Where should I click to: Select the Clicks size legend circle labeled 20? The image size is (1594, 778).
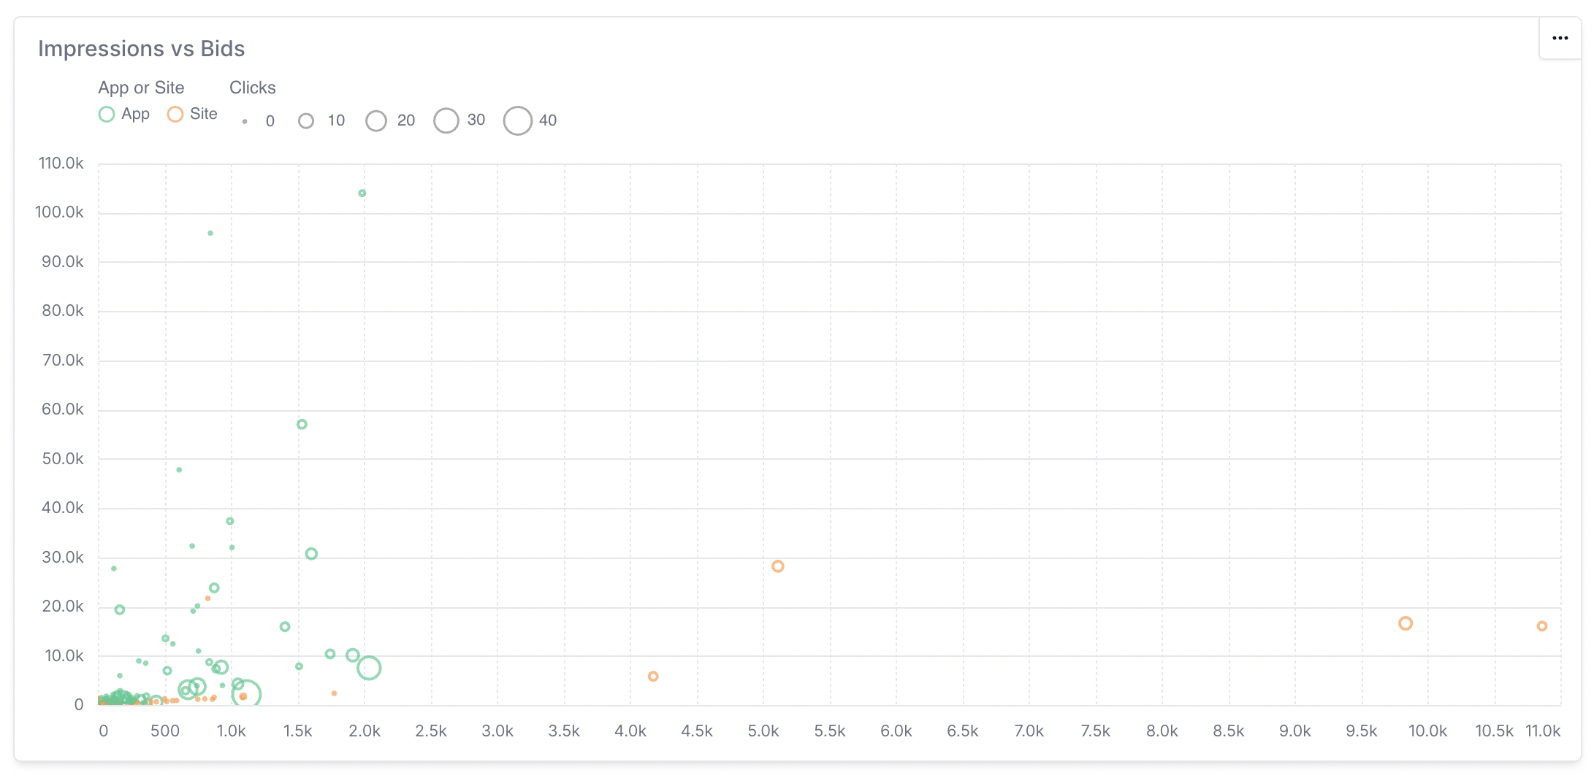pyautogui.click(x=377, y=120)
